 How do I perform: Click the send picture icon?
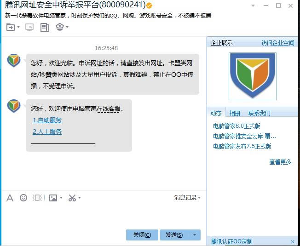pos(53,198)
